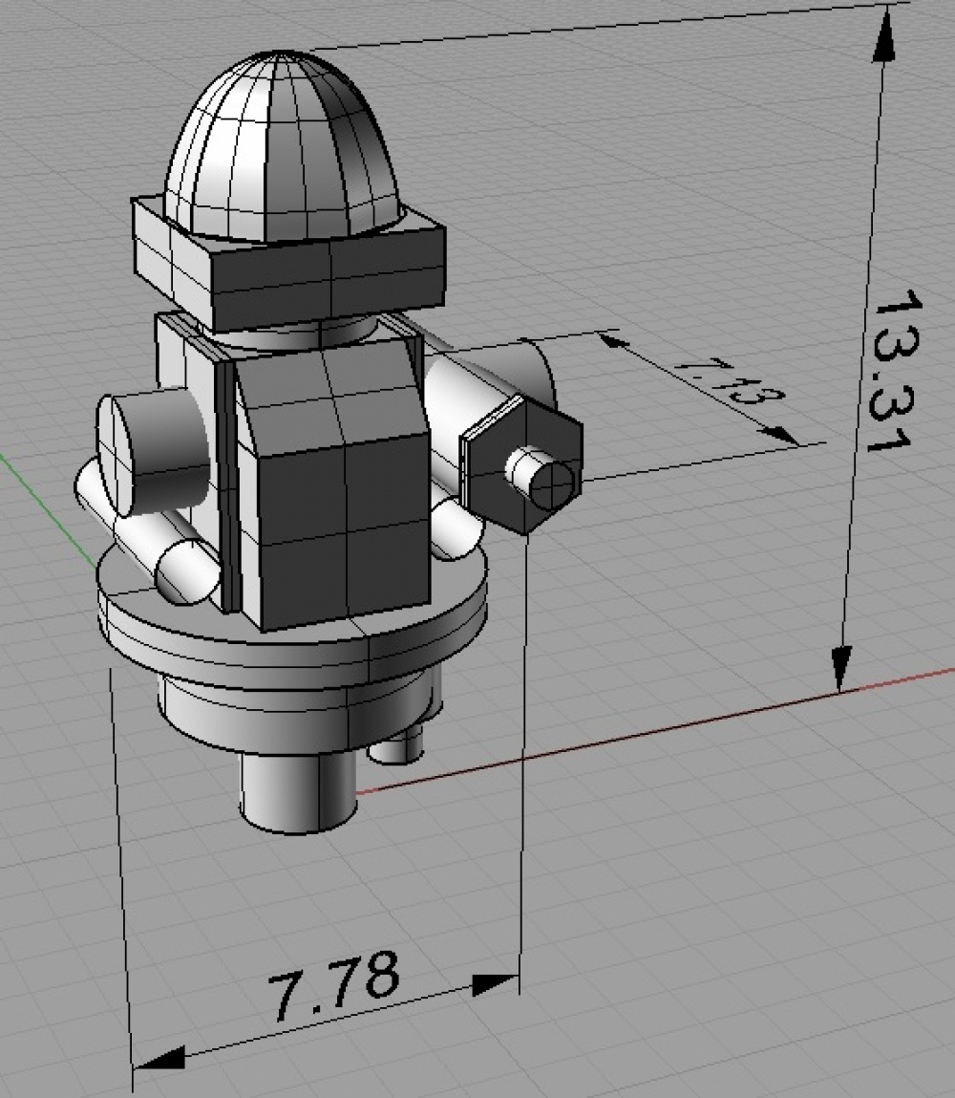Select the green Y-axis line
This screenshot has width=955, height=1098.
[x=49, y=512]
